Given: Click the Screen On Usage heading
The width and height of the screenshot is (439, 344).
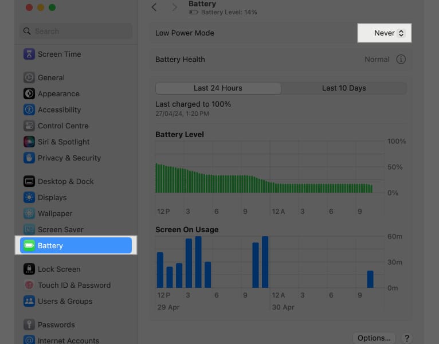Looking at the screenshot, I should pyautogui.click(x=187, y=229).
